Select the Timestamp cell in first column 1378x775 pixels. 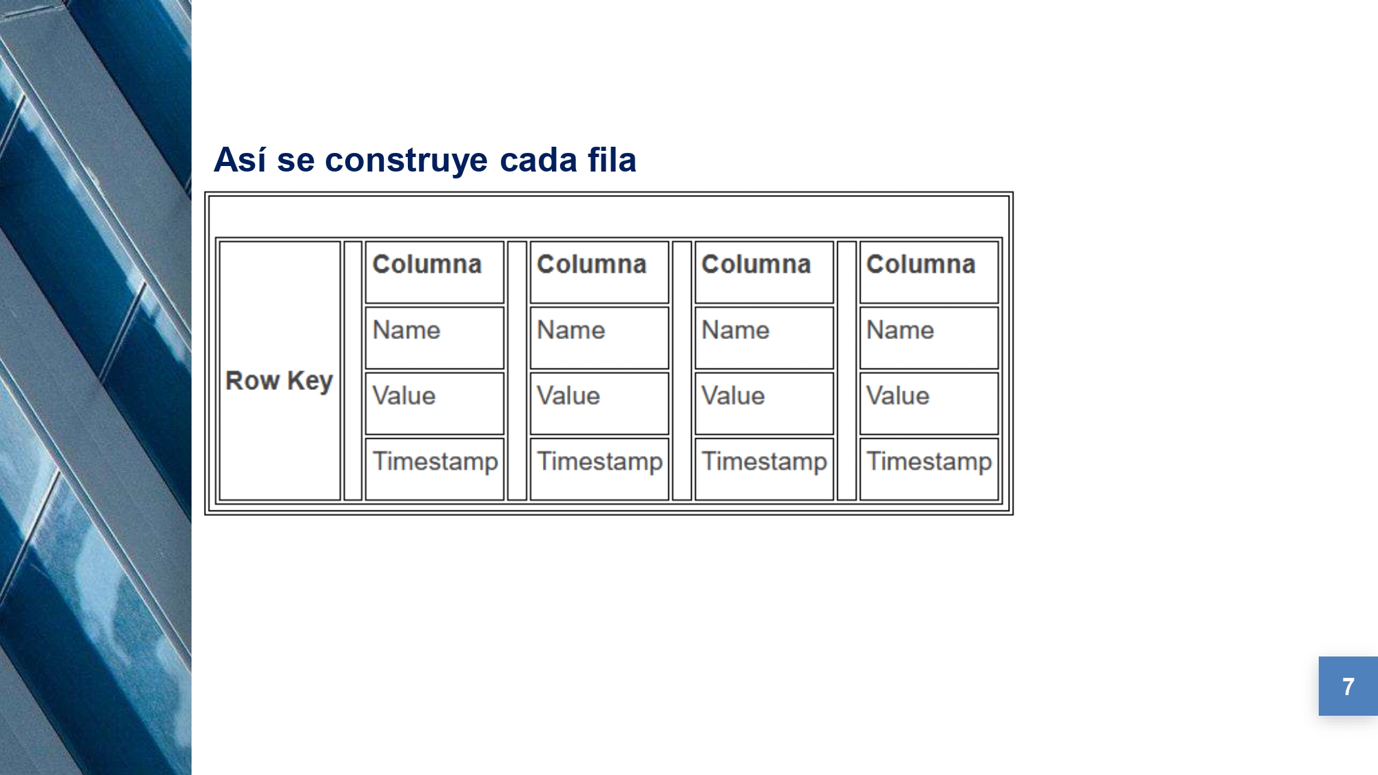pos(435,469)
